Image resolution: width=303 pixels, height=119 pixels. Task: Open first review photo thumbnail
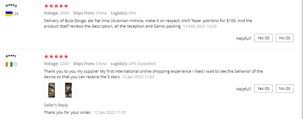pos(52,90)
